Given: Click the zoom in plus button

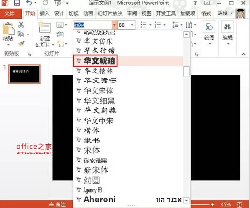Looking at the screenshot, I should click(x=212, y=205).
